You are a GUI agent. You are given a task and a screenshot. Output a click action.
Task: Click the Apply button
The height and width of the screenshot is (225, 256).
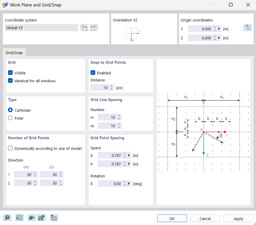point(238,219)
